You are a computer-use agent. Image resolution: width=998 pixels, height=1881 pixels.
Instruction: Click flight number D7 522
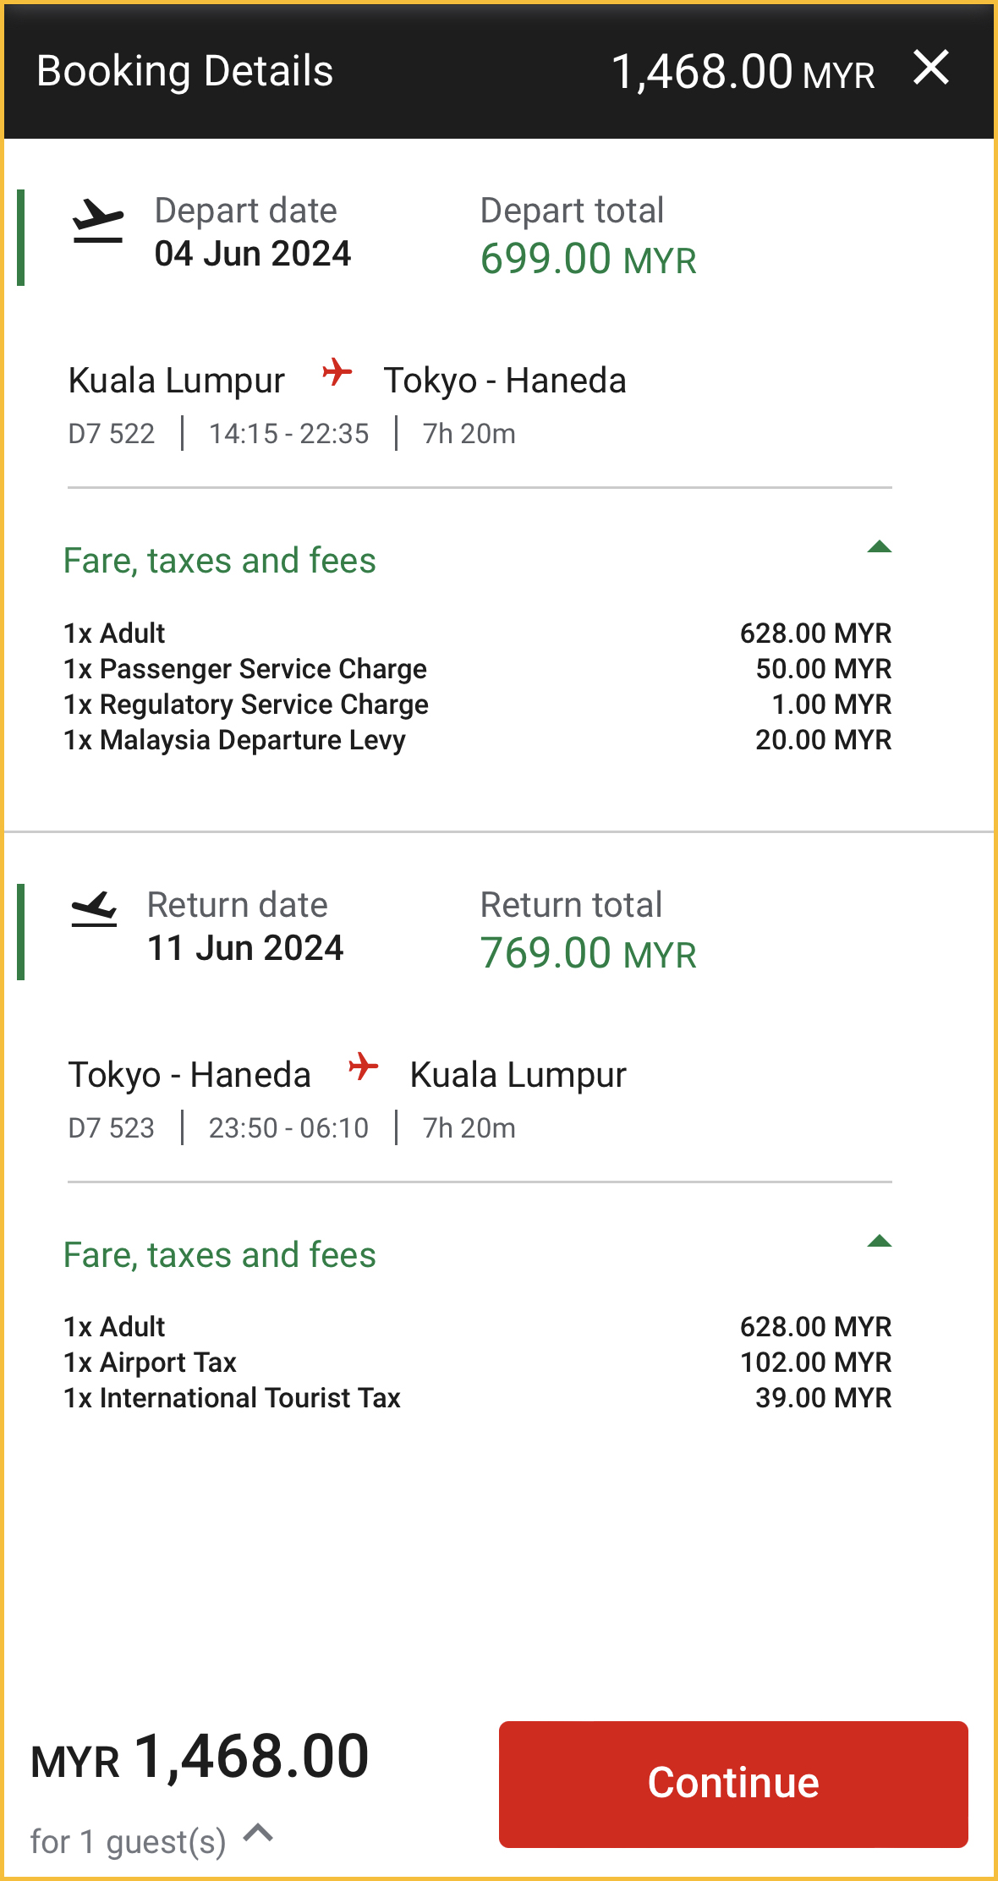[x=112, y=434]
